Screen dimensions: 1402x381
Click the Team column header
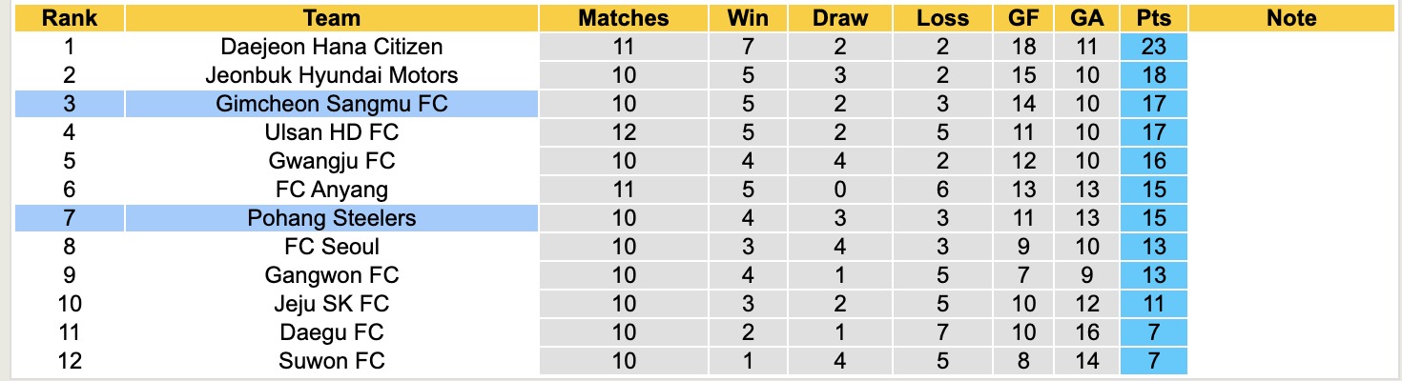(332, 18)
